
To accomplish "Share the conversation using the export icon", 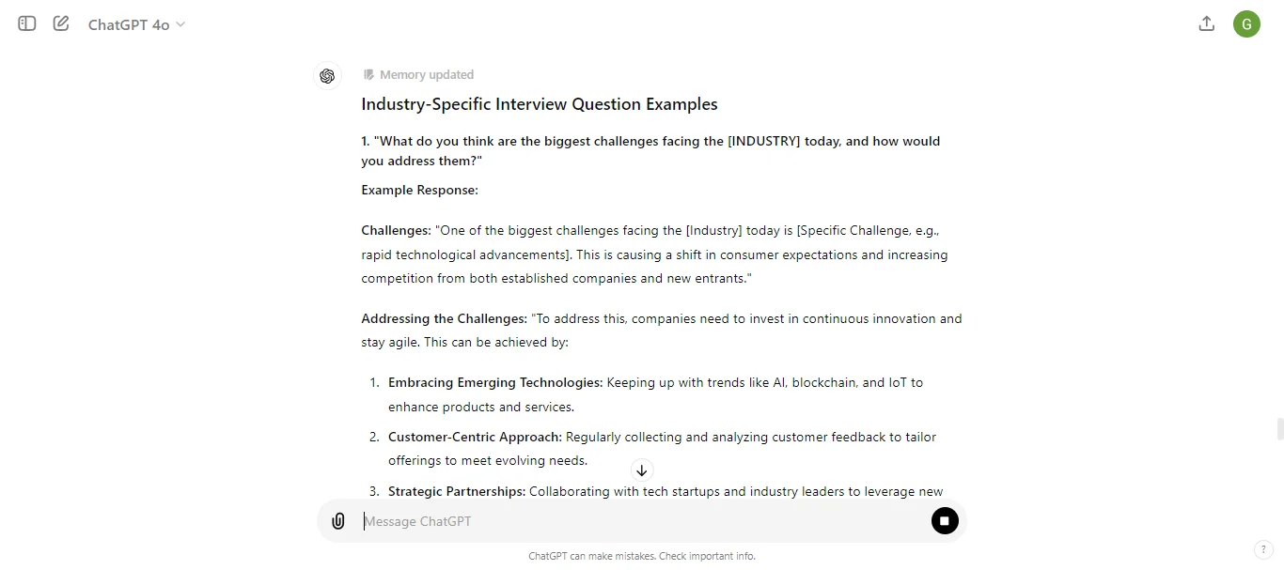I will click(x=1206, y=23).
